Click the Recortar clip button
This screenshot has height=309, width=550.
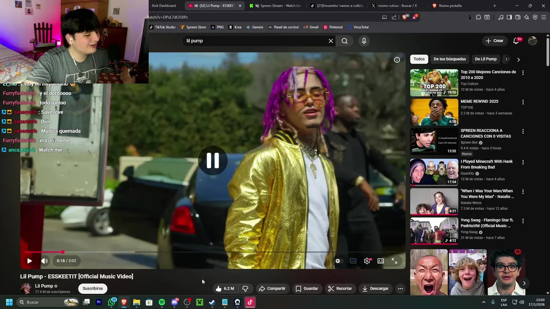(x=340, y=288)
